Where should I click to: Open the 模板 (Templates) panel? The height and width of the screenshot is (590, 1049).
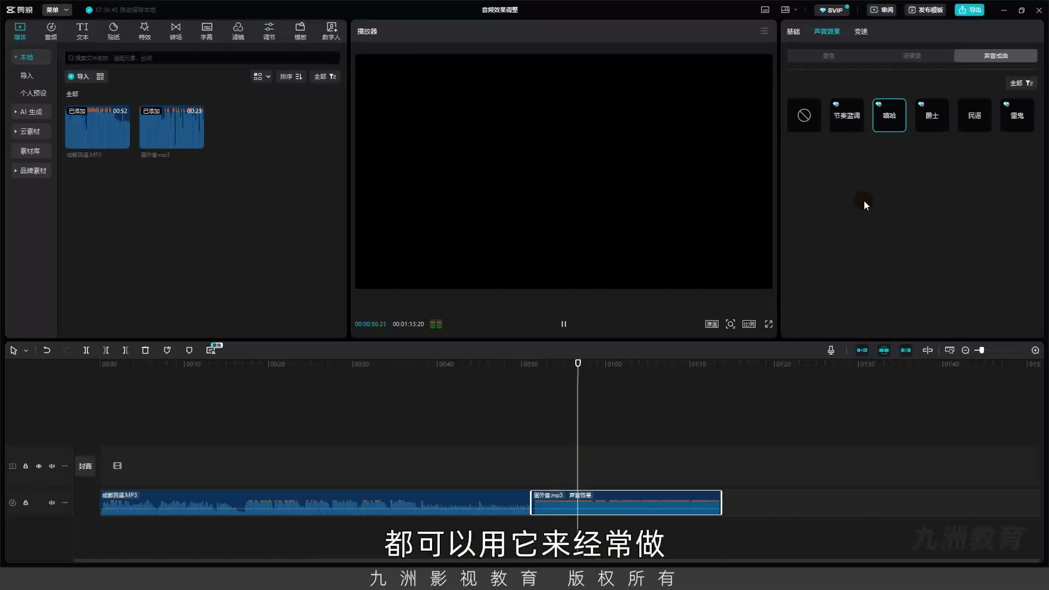pos(300,31)
